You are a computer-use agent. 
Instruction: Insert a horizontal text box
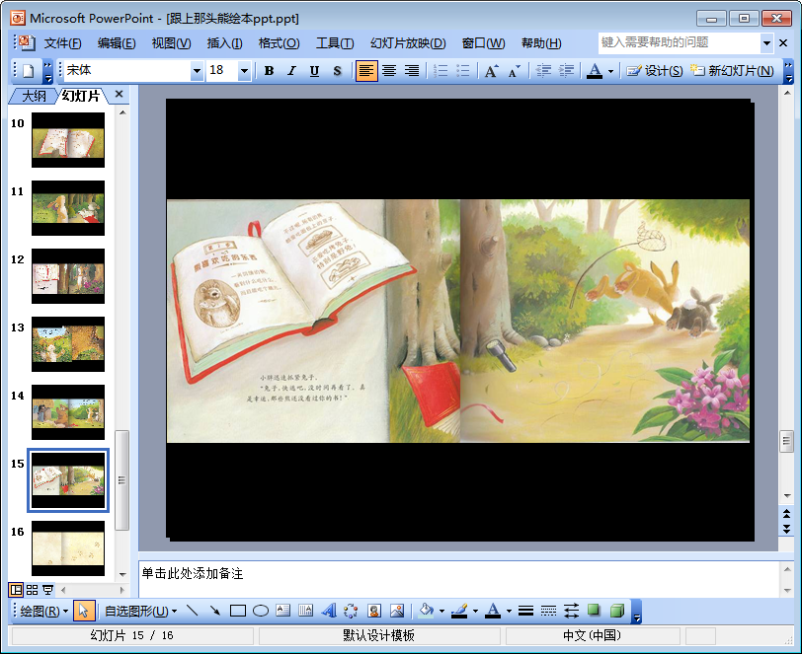[282, 611]
